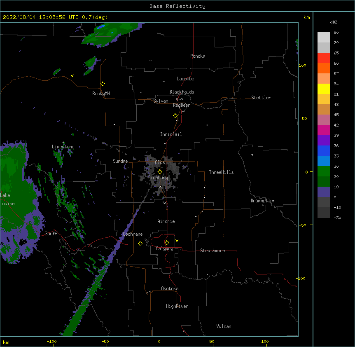Click the Limestone label on the map
The width and height of the screenshot is (355, 347).
[63, 147]
